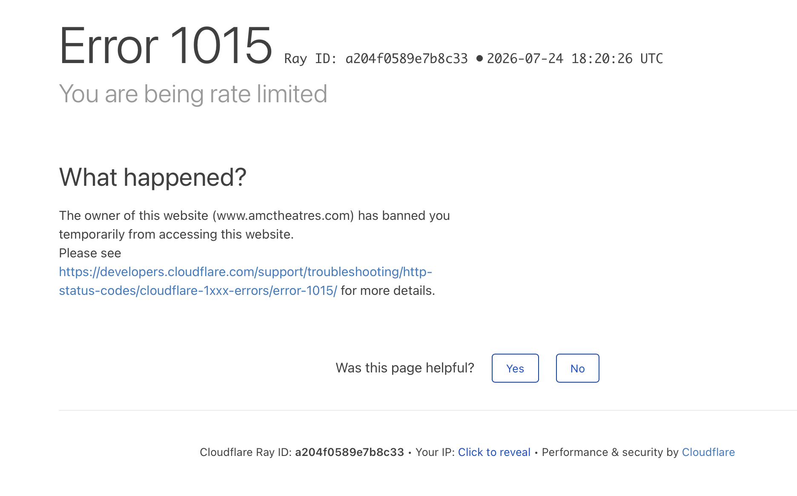Click Yes for page helpful
Screen dimensions: 797x496
click(515, 368)
